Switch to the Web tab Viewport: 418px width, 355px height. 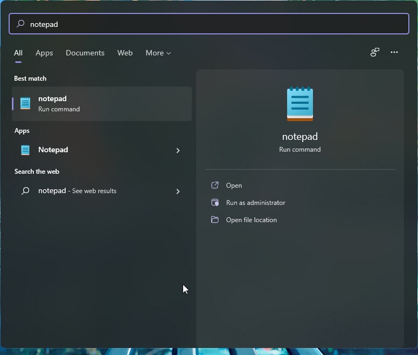(125, 53)
